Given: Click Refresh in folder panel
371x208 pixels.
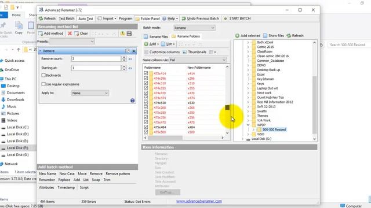Looking at the screenshot, I should pos(295,36).
